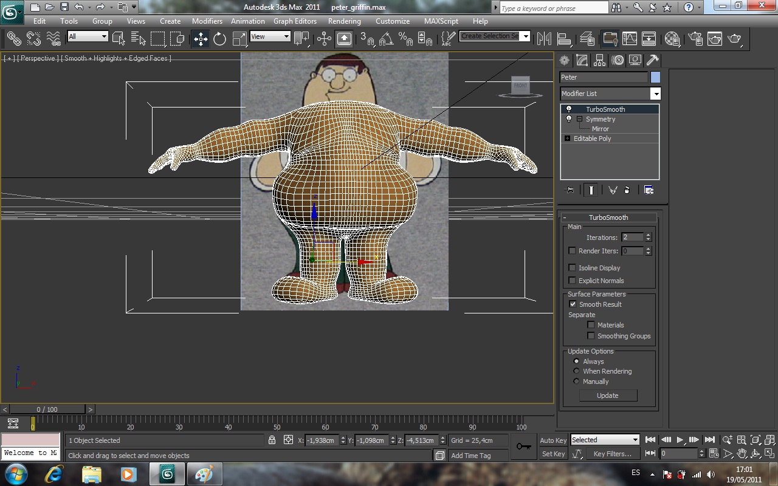Open the Key Filters dialog
Image resolution: width=778 pixels, height=486 pixels.
click(x=613, y=454)
